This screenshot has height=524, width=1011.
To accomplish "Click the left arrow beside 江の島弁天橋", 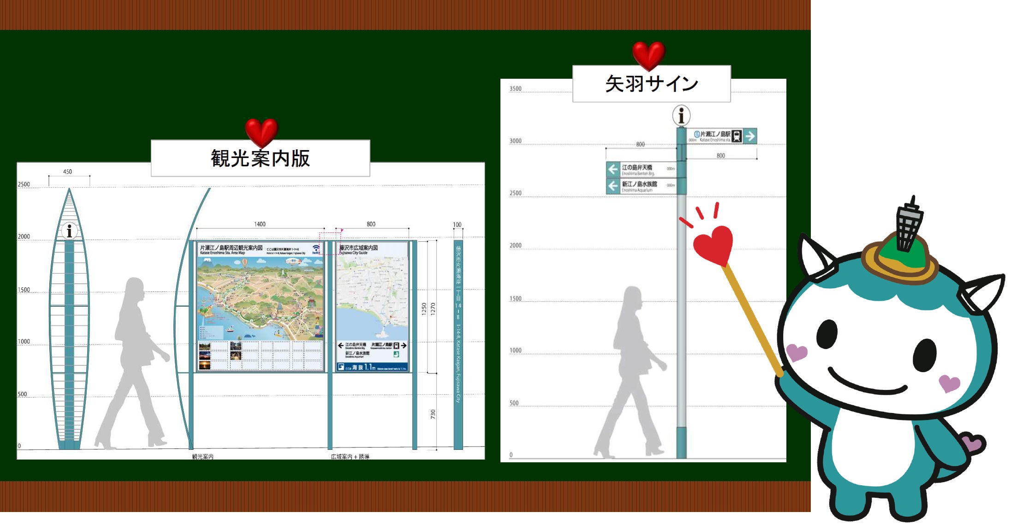I will [x=613, y=169].
